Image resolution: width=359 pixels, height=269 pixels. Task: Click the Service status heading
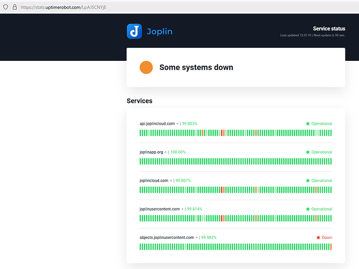pyautogui.click(x=329, y=29)
